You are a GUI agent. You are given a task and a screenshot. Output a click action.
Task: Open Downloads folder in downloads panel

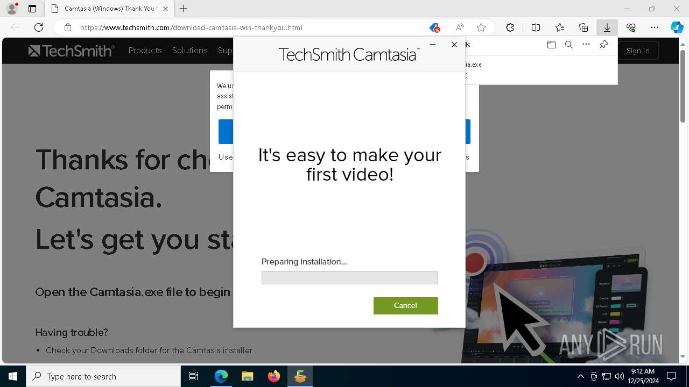pos(551,45)
